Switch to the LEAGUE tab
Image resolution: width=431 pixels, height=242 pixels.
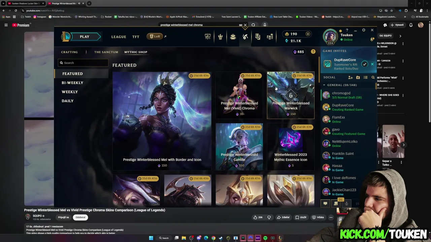(x=119, y=37)
